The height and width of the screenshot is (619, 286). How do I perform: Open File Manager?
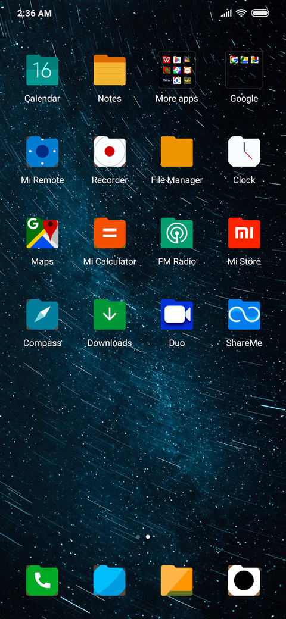point(176,152)
